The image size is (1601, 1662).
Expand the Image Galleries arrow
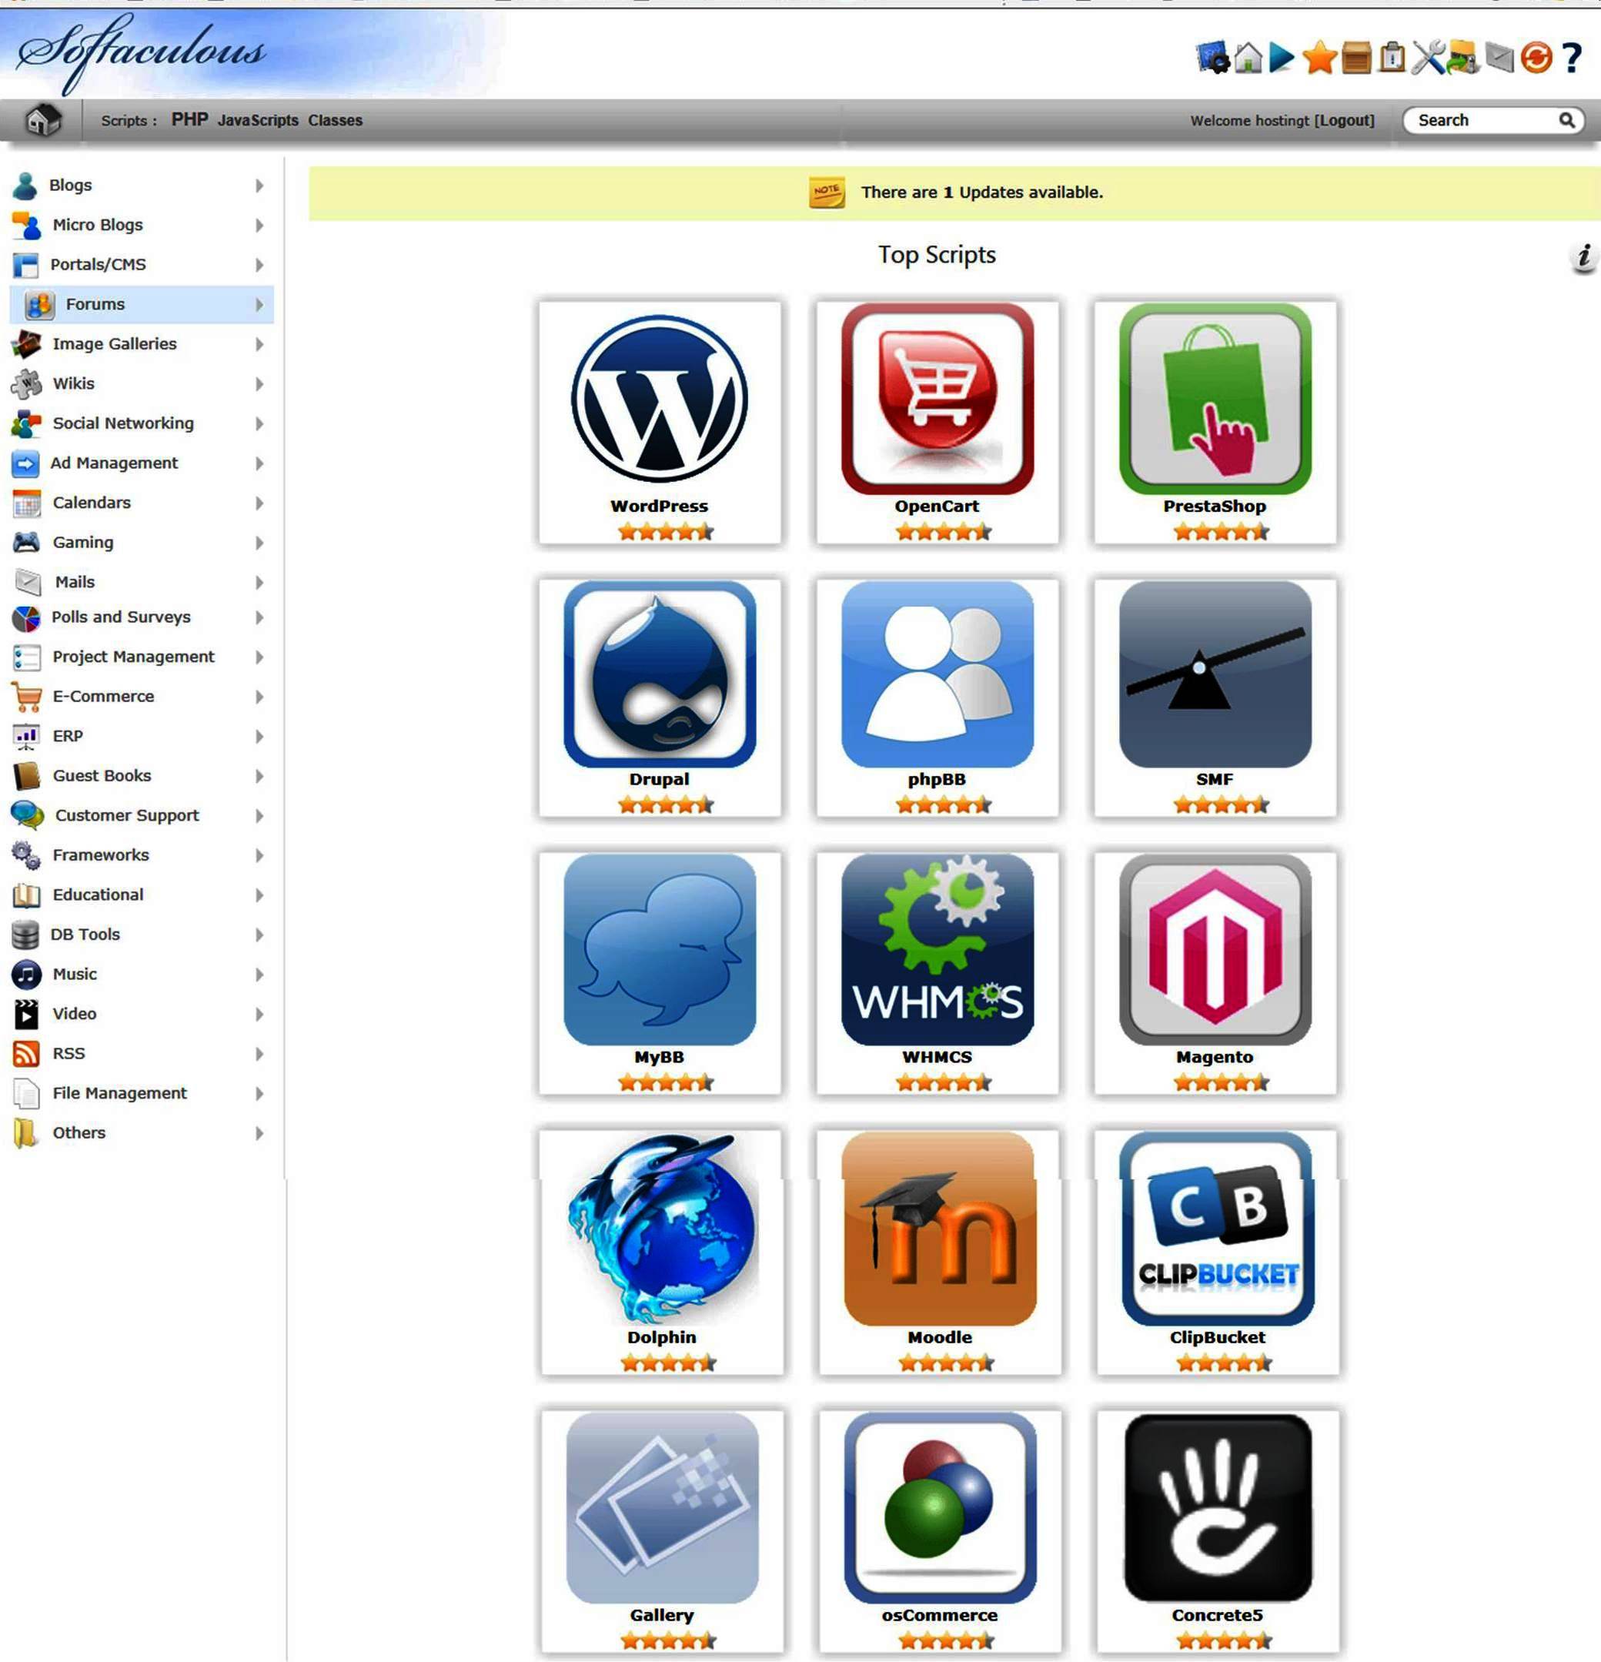[259, 344]
